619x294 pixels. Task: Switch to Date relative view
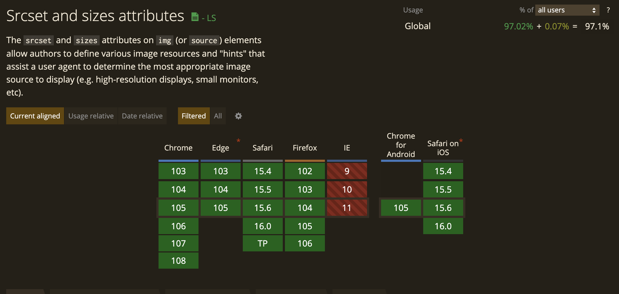pyautogui.click(x=142, y=116)
